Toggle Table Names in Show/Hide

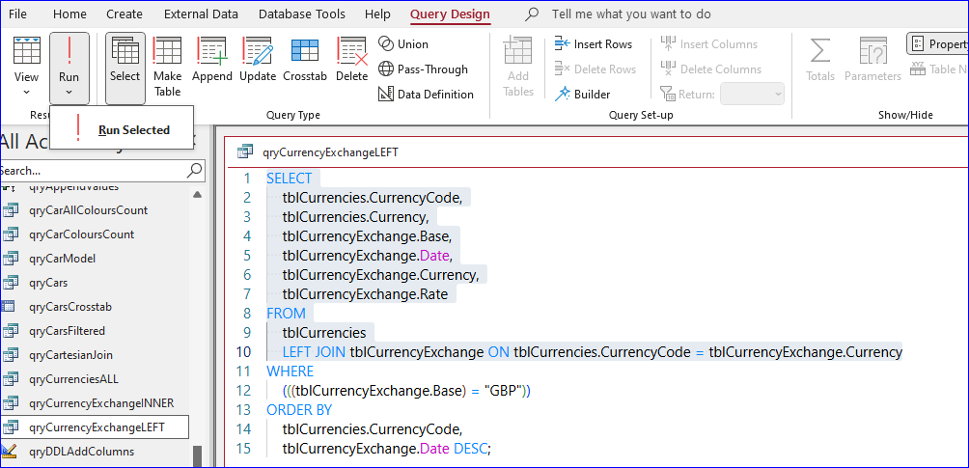[939, 69]
